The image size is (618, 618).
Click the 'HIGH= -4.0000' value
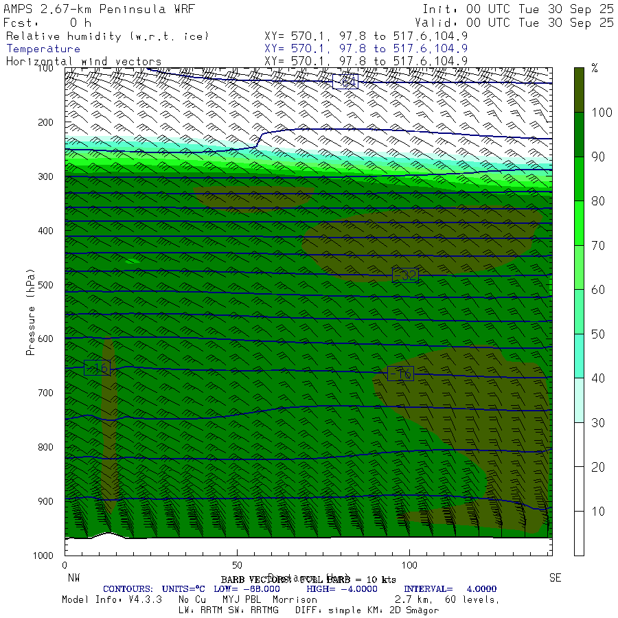pos(342,589)
